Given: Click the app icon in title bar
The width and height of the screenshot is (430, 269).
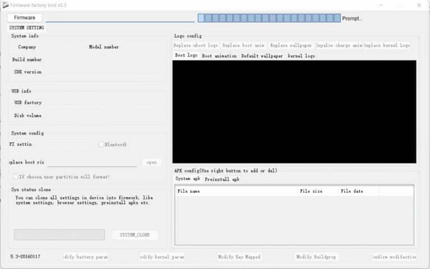Looking at the screenshot, I should pyautogui.click(x=5, y=5).
